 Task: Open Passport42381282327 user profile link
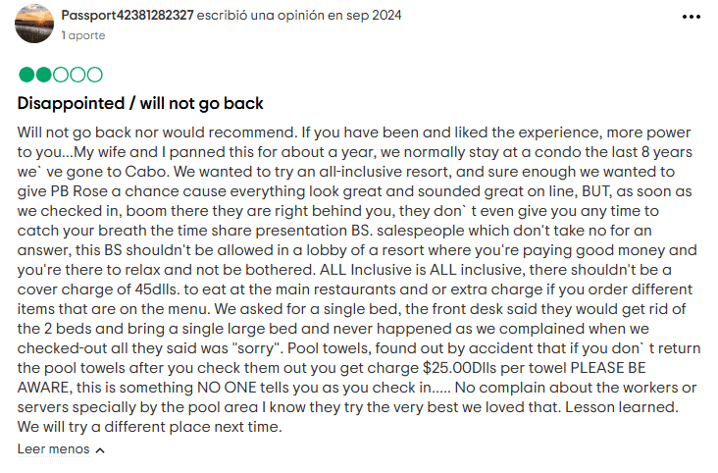point(128,15)
